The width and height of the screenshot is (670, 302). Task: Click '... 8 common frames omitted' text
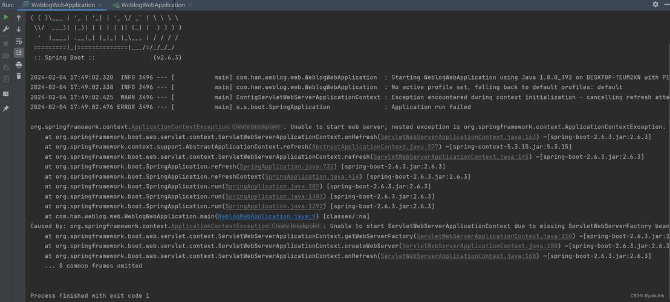[94, 266]
